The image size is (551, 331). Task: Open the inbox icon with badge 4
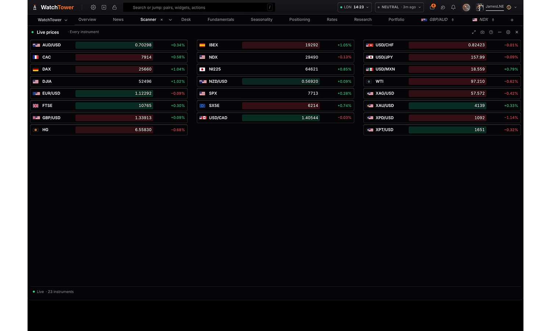point(432,7)
